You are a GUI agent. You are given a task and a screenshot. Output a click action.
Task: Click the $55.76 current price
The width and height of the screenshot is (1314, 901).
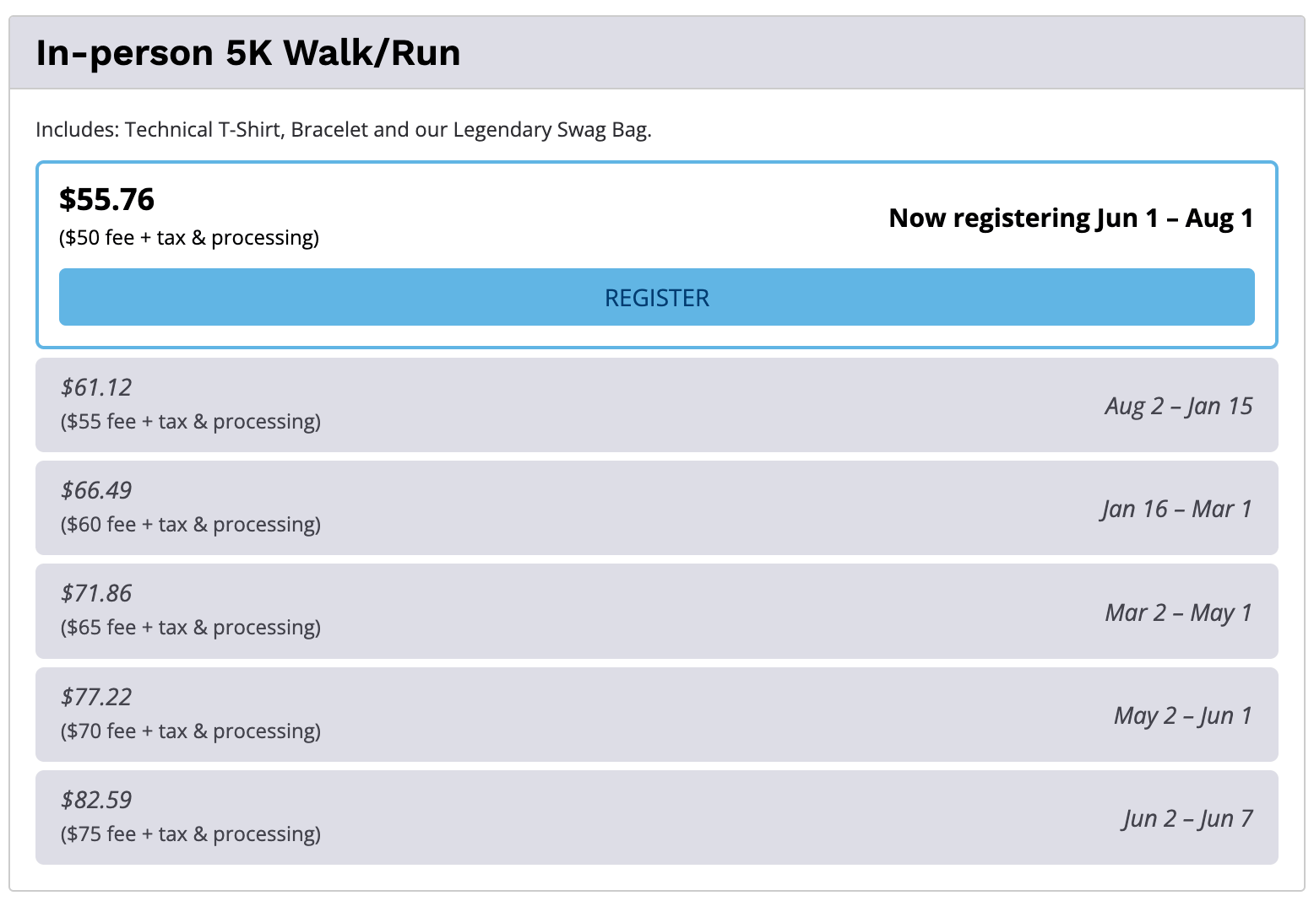click(106, 199)
